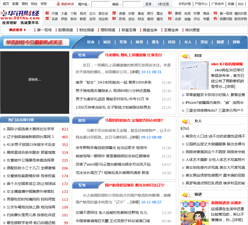Screen dimensions: 248x225
Task: Click the black 请稍候 loading panel
Action: pos(35,82)
